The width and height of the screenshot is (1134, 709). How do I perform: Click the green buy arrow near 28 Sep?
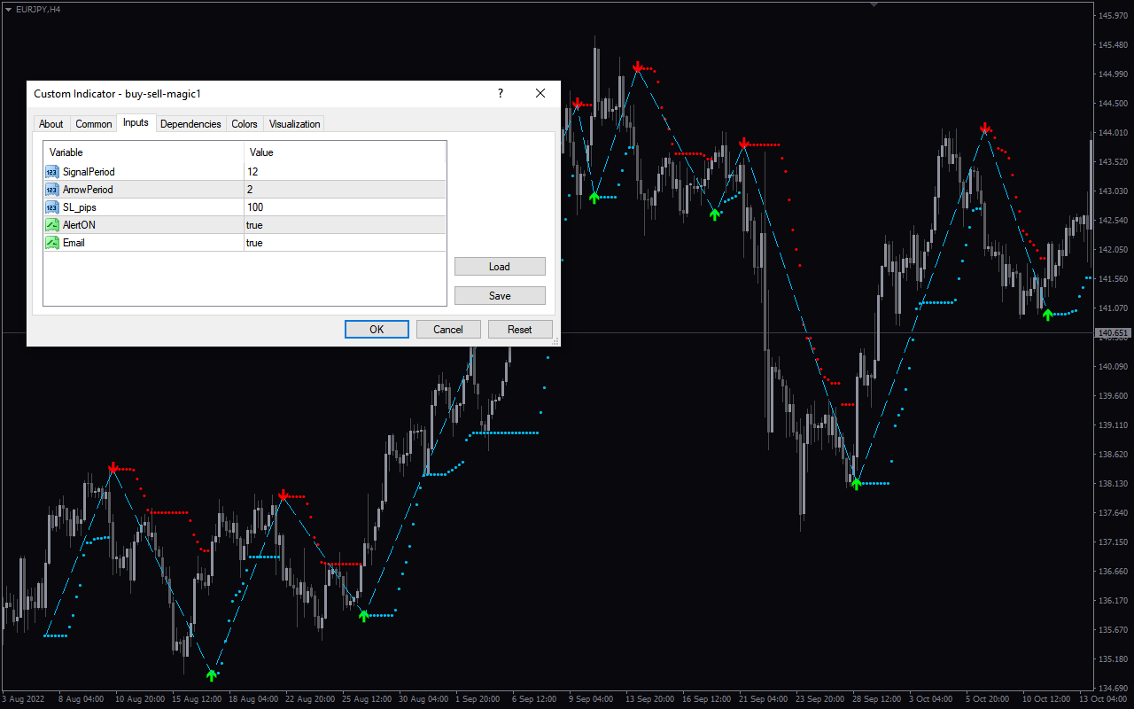click(x=856, y=484)
